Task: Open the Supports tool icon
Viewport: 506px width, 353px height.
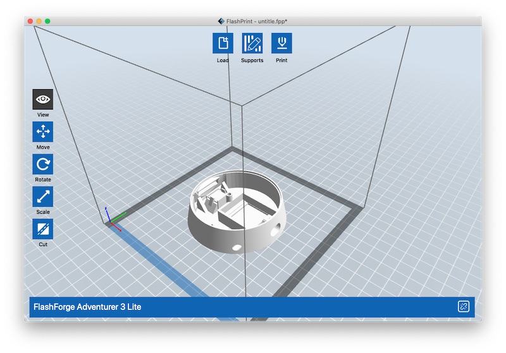Action: coord(252,43)
